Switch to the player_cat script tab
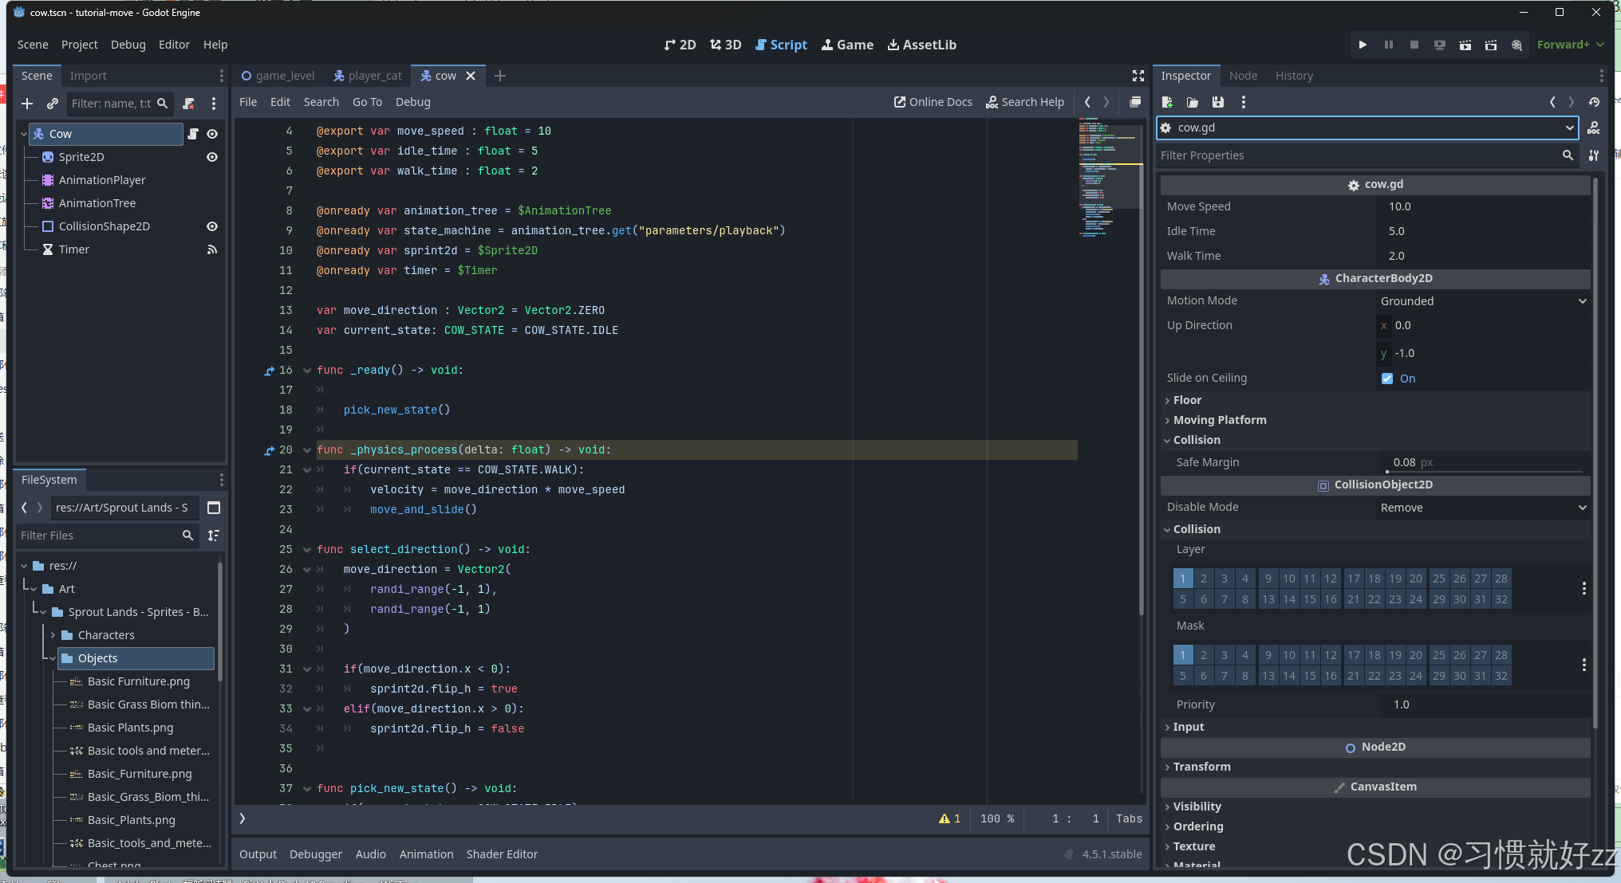Viewport: 1621px width, 883px height. (x=368, y=76)
